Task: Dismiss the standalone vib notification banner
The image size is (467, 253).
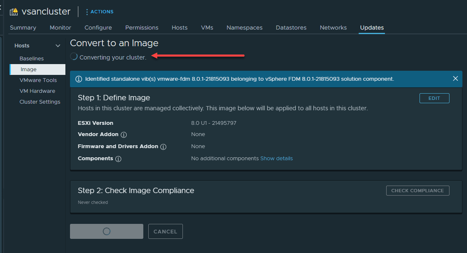Action: click(455, 79)
